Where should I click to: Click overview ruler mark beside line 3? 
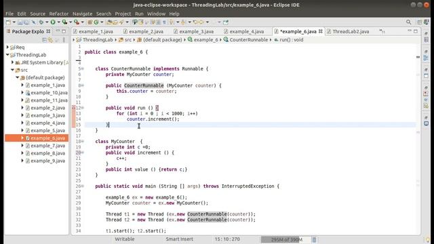(418, 57)
